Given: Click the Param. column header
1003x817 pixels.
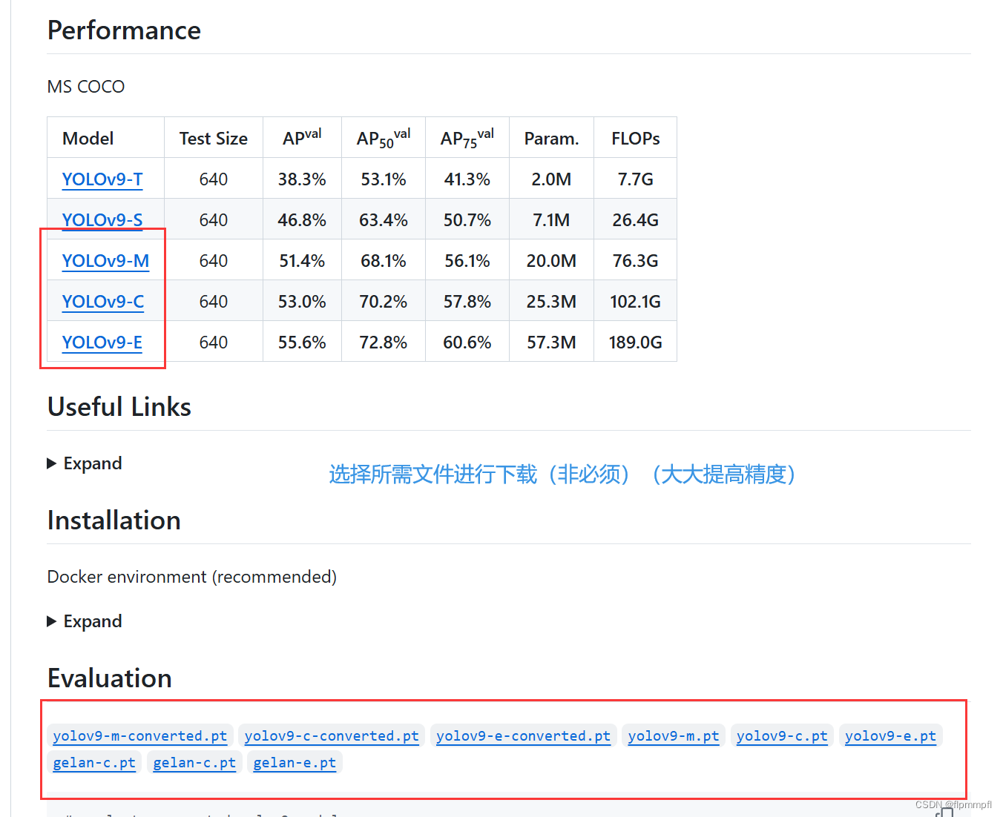Looking at the screenshot, I should 551,139.
